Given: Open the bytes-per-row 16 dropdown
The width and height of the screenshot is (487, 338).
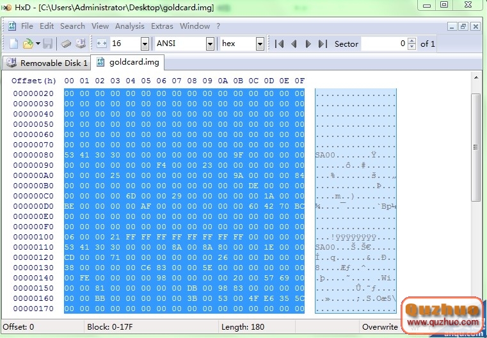Looking at the screenshot, I should point(145,44).
